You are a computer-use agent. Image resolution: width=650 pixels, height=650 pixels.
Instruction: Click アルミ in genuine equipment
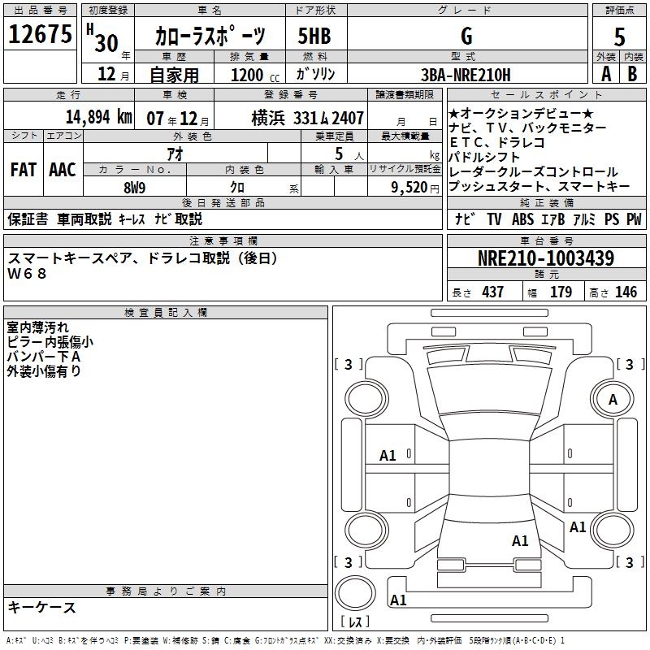pyautogui.click(x=584, y=219)
